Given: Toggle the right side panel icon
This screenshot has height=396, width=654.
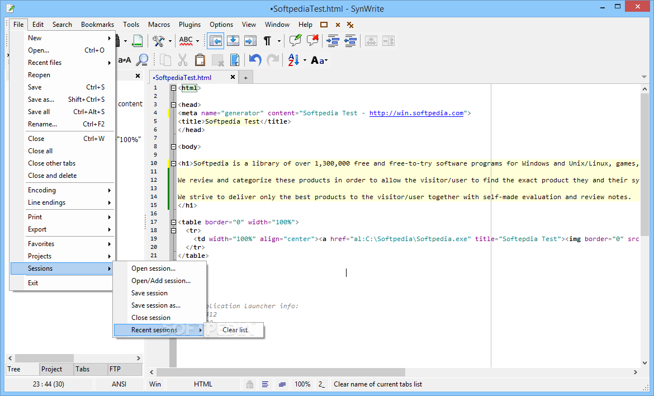Looking at the screenshot, I should click(250, 41).
